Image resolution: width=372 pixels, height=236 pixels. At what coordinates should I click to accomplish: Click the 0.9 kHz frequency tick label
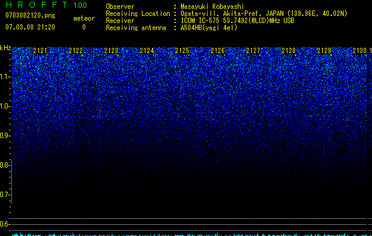coord(5,136)
